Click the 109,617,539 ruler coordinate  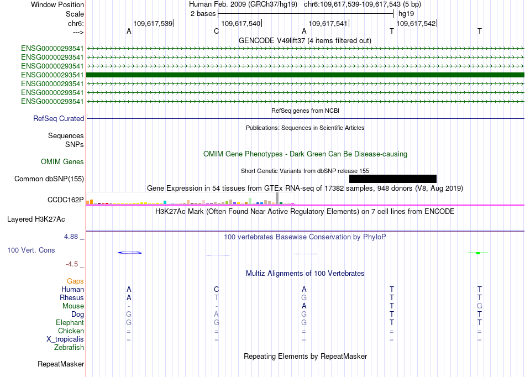pos(153,23)
